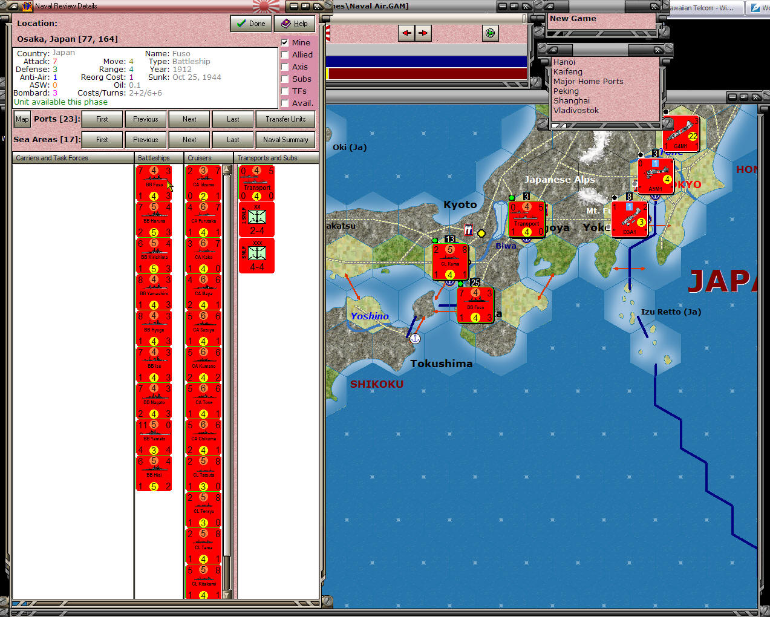The width and height of the screenshot is (770, 617).
Task: Click the Battleships column header
Action: pos(159,158)
